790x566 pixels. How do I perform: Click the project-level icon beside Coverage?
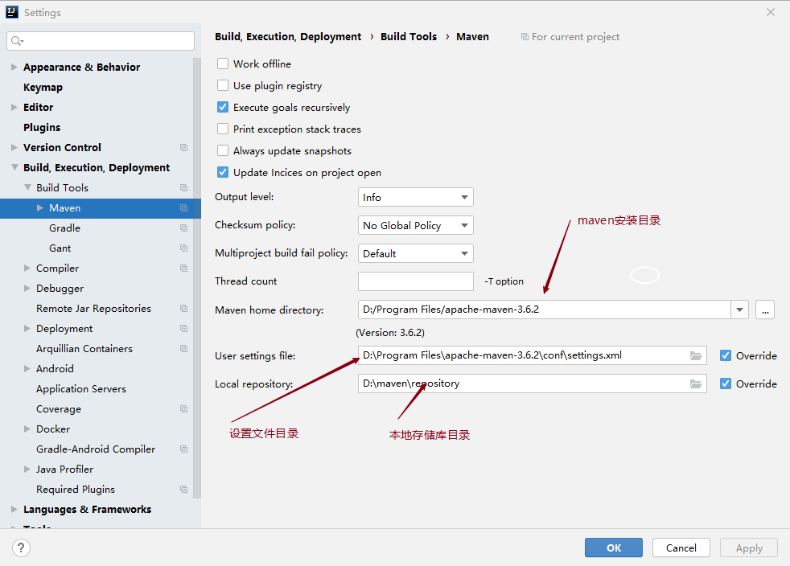[184, 409]
